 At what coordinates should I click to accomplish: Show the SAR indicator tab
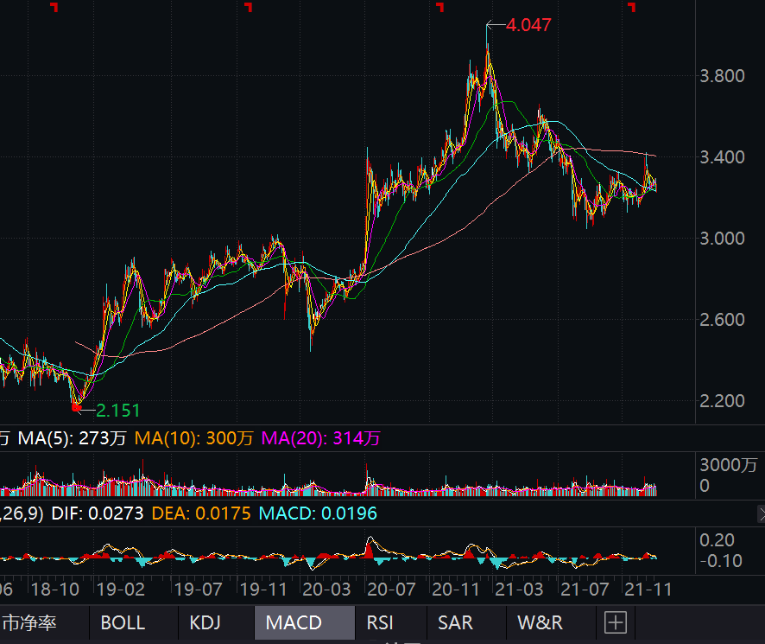(x=455, y=622)
